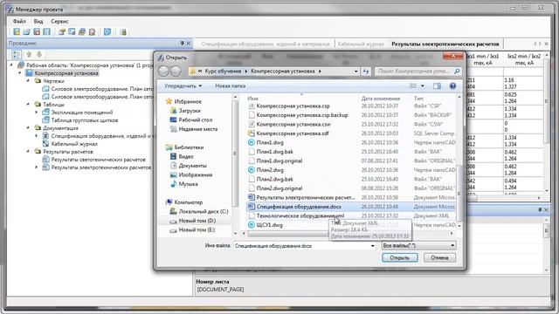This screenshot has height=314, width=559.
Task: Switch to the Спецификация оборудования, изделий и материалов tab
Action: click(266, 44)
